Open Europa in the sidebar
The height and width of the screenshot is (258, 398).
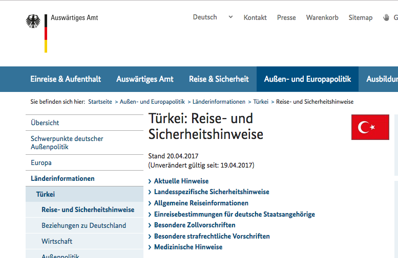click(x=85, y=162)
